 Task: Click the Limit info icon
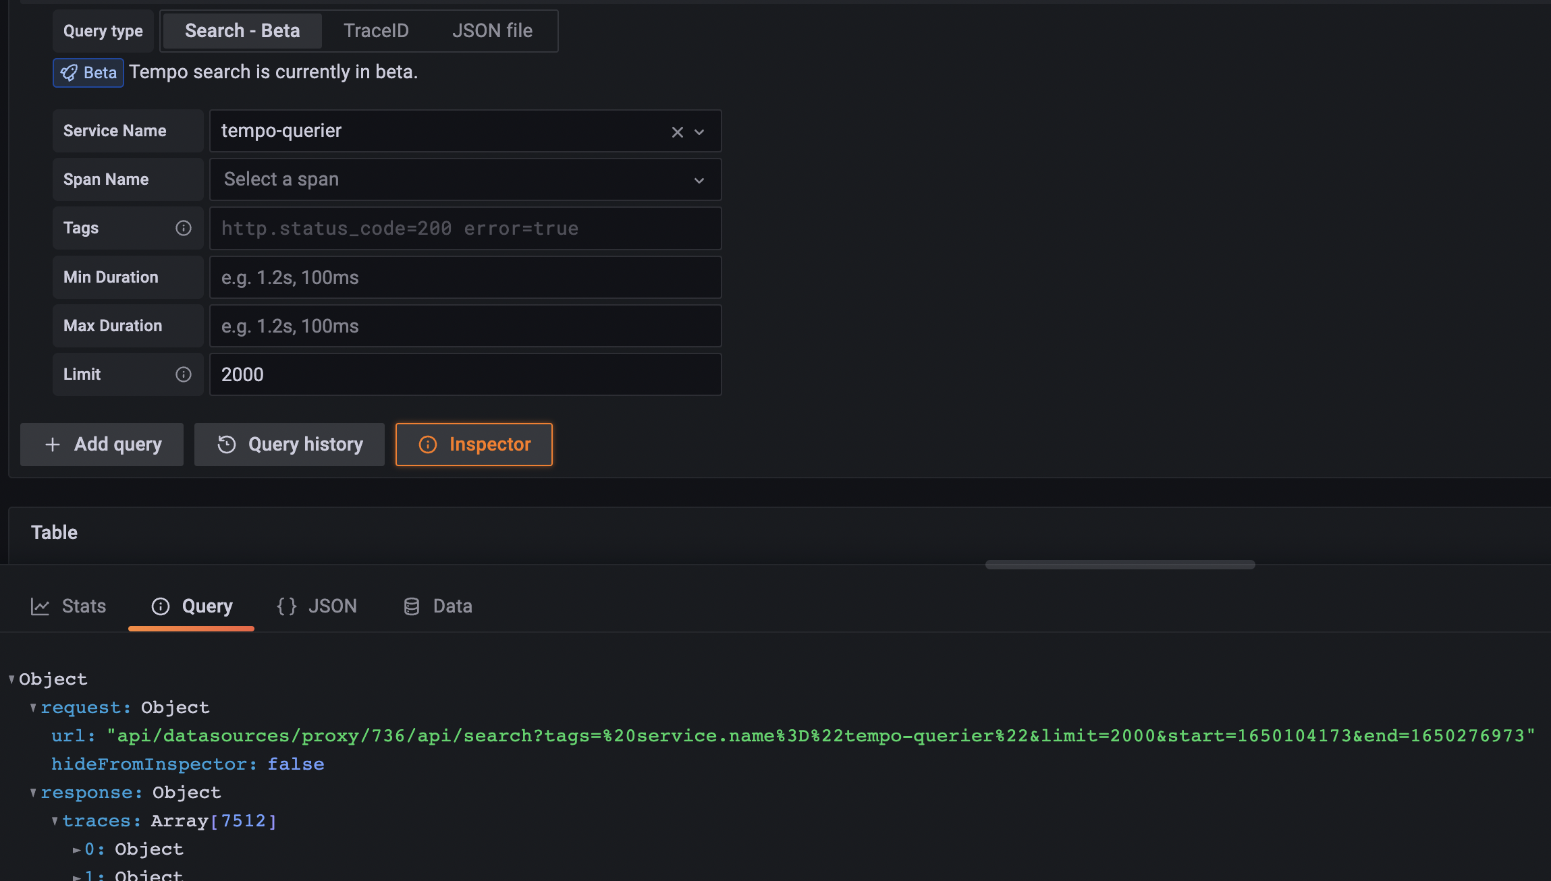[184, 374]
